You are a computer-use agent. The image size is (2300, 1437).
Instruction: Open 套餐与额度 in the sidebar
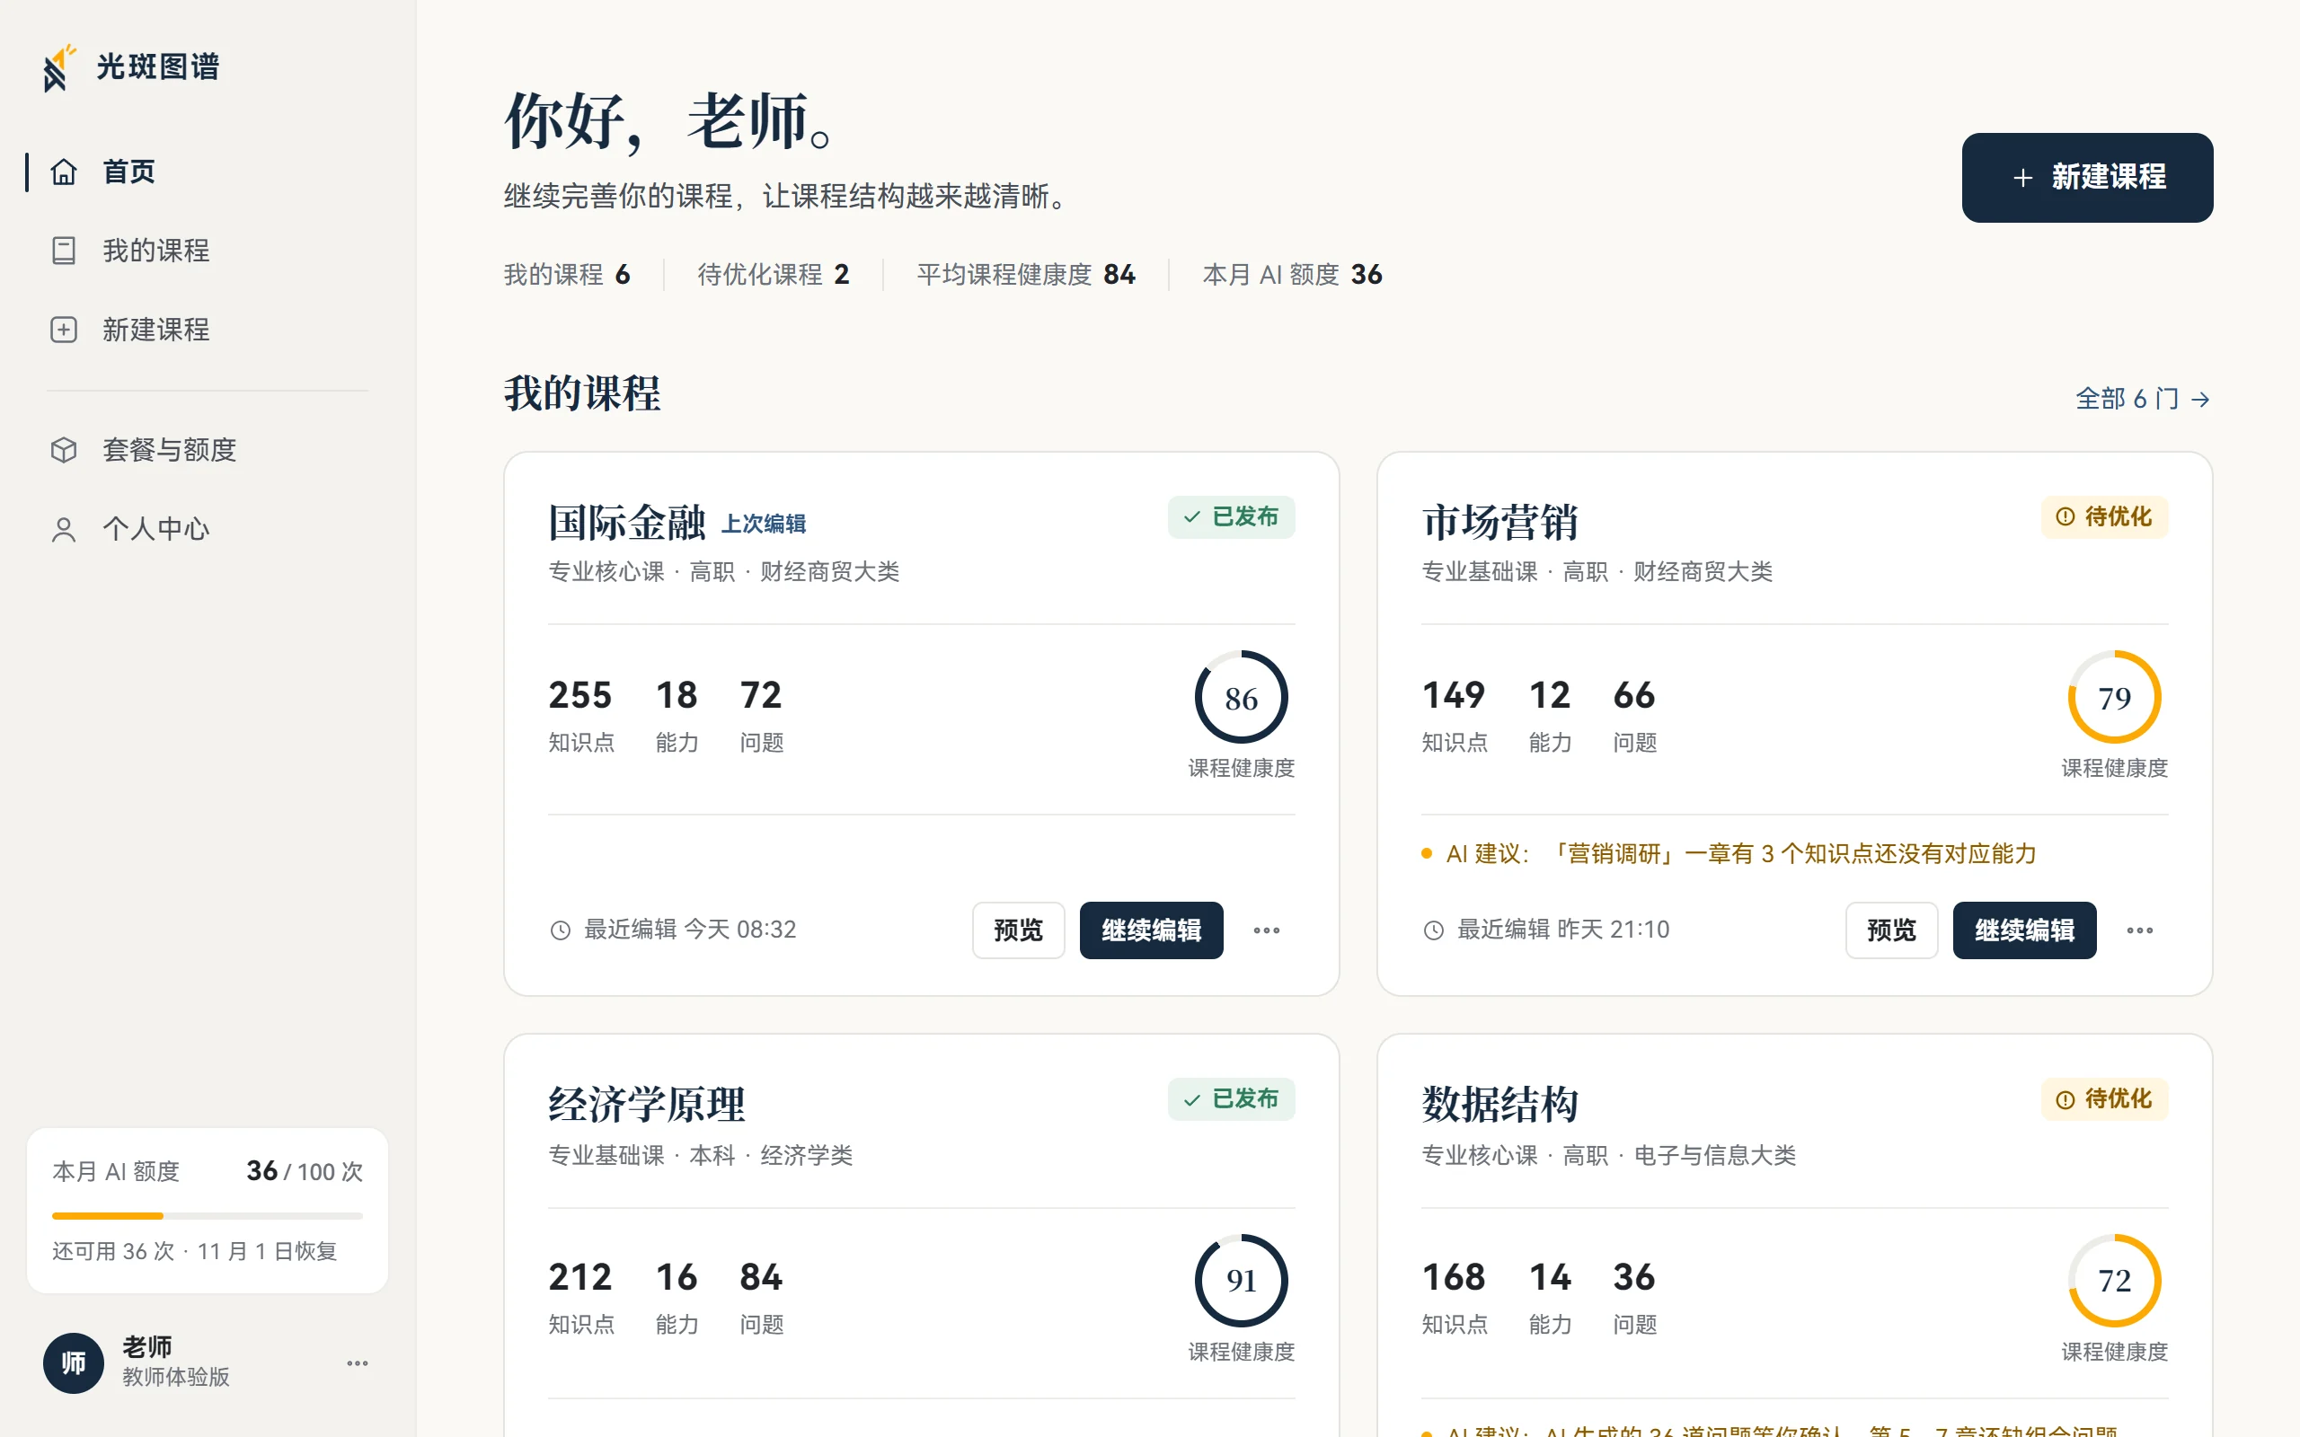tap(208, 450)
